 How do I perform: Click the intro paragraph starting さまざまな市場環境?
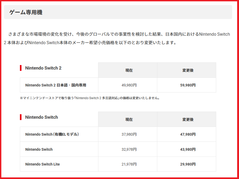[117, 38]
